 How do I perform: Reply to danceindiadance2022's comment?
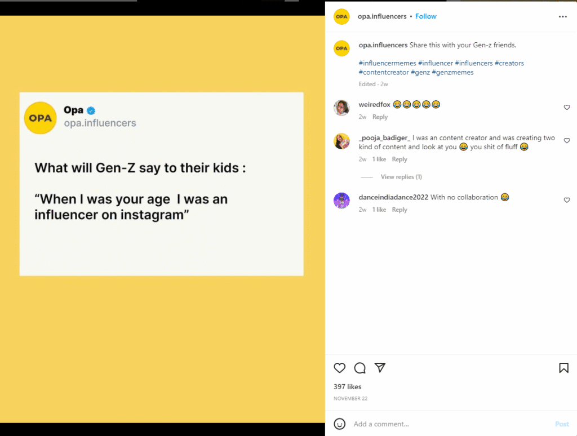pyautogui.click(x=400, y=210)
